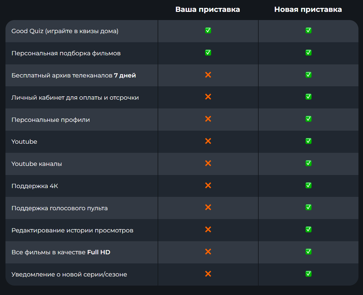This screenshot has width=363, height=295.
Task: Click the Персональные профили row label
Action: [x=51, y=120]
